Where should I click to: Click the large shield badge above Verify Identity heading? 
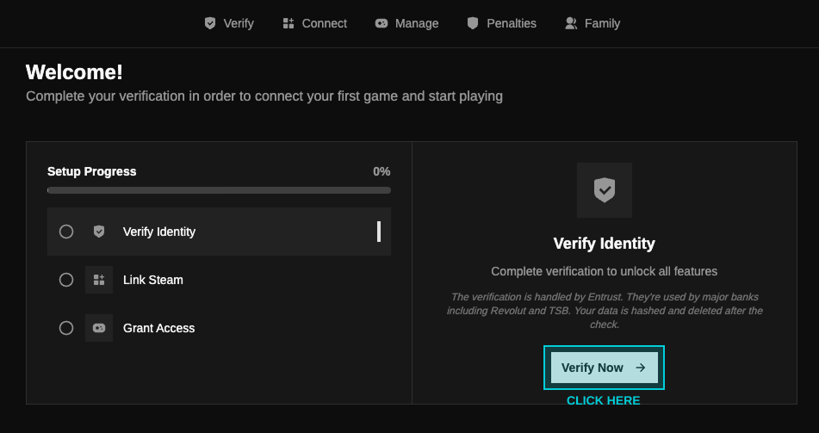[x=605, y=190]
